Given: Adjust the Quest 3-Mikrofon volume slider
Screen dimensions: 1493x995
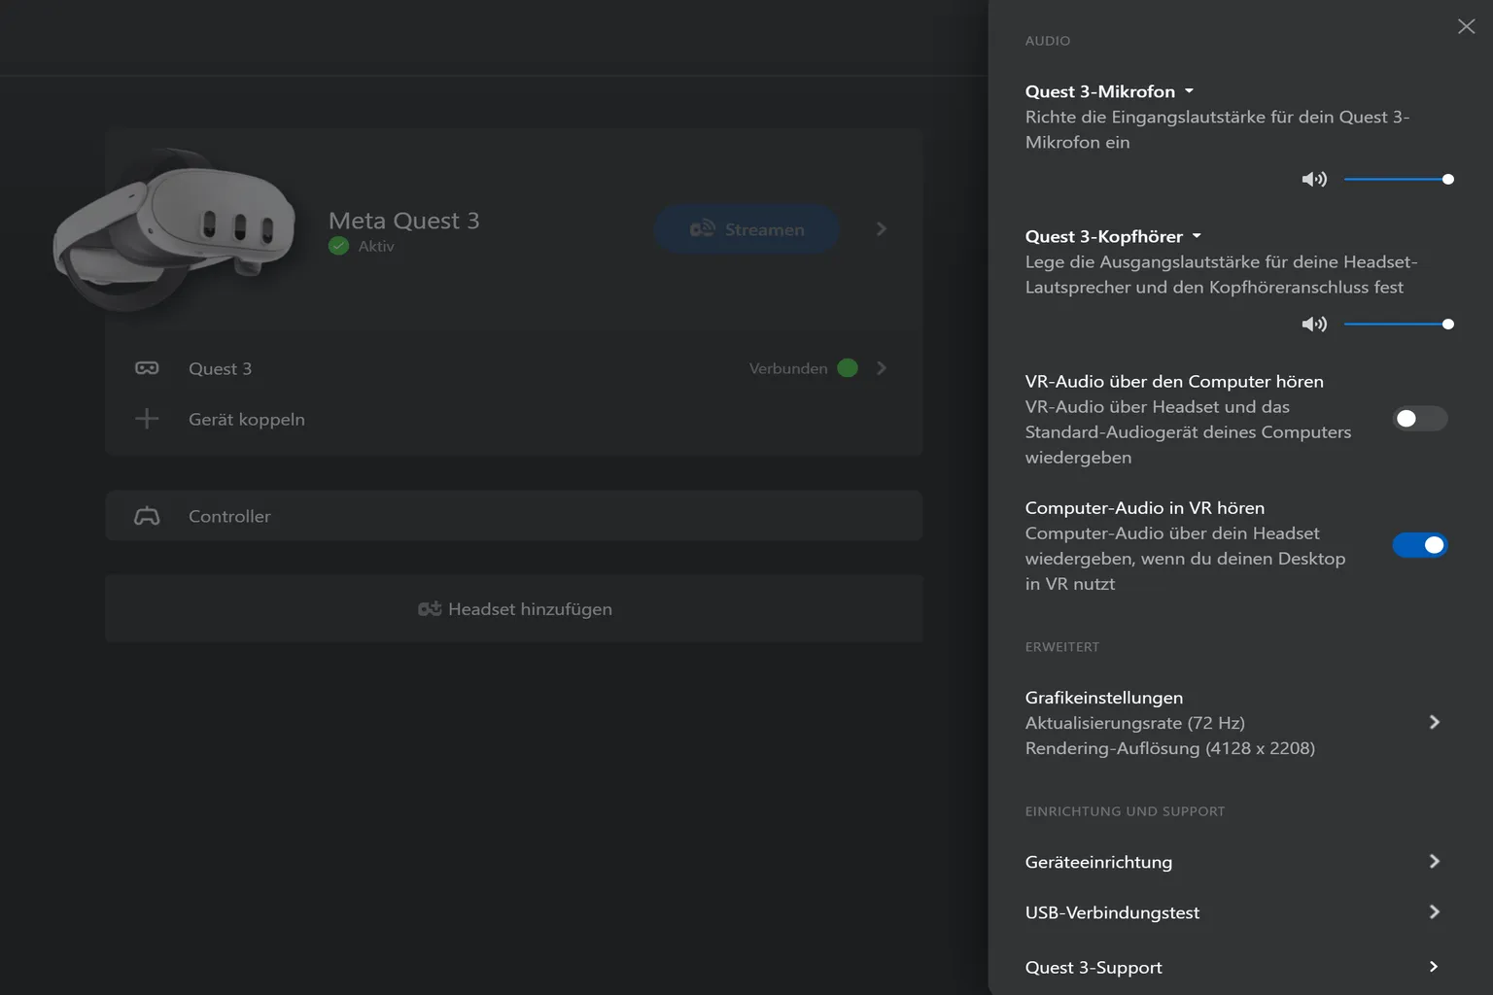Looking at the screenshot, I should [x=1399, y=179].
